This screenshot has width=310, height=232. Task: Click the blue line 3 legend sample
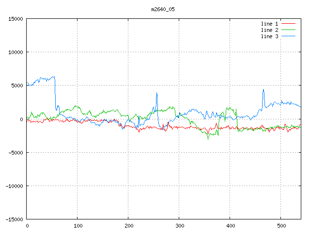point(288,36)
